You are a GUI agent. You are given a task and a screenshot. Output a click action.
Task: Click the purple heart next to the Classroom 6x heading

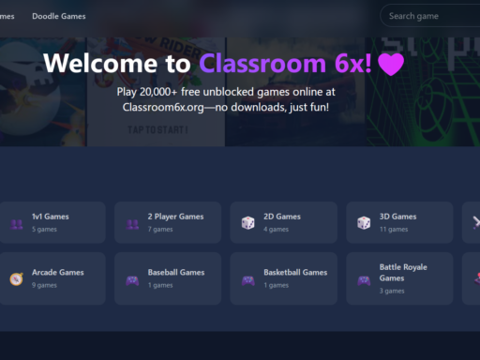click(x=391, y=64)
